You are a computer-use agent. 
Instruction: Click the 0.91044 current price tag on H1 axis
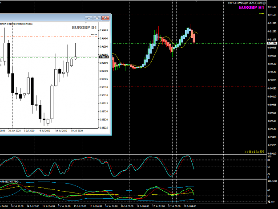(272, 43)
